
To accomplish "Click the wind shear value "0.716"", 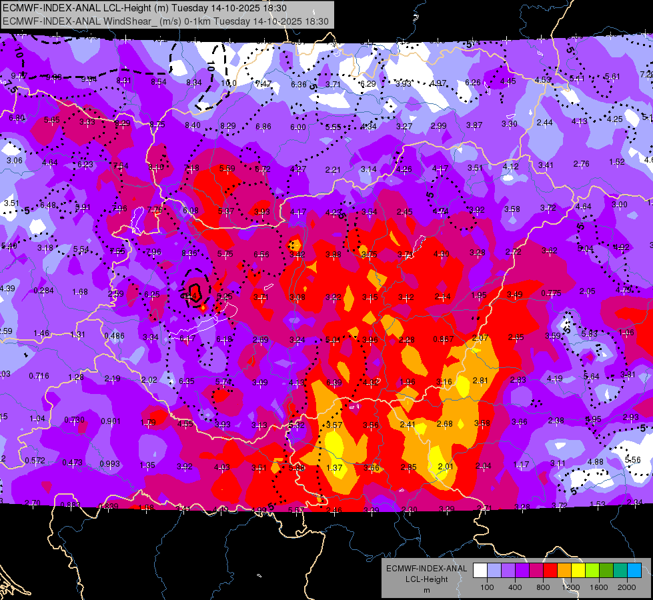I will pos(39,376).
